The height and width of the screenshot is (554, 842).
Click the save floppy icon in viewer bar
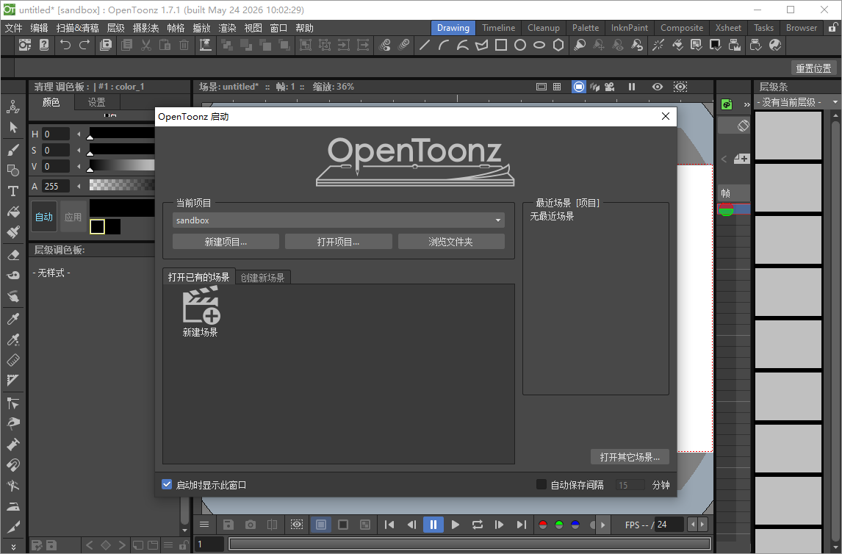229,525
